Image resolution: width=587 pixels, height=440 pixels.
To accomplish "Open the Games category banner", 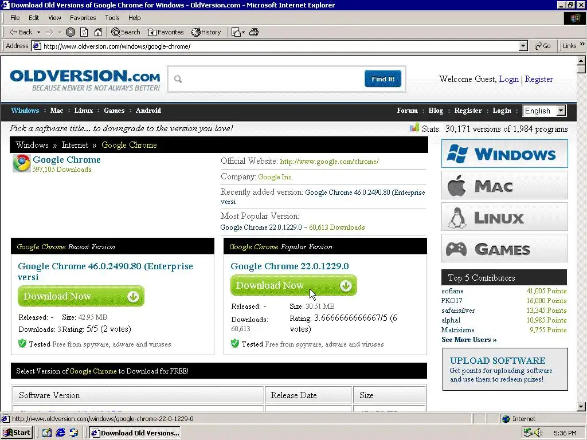I will point(504,249).
